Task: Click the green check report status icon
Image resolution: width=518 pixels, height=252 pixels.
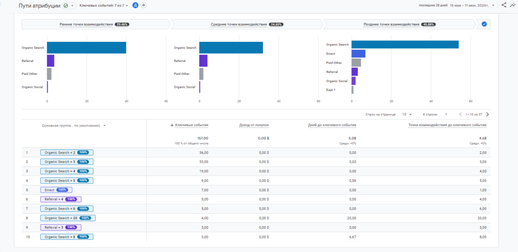Action: click(66, 6)
